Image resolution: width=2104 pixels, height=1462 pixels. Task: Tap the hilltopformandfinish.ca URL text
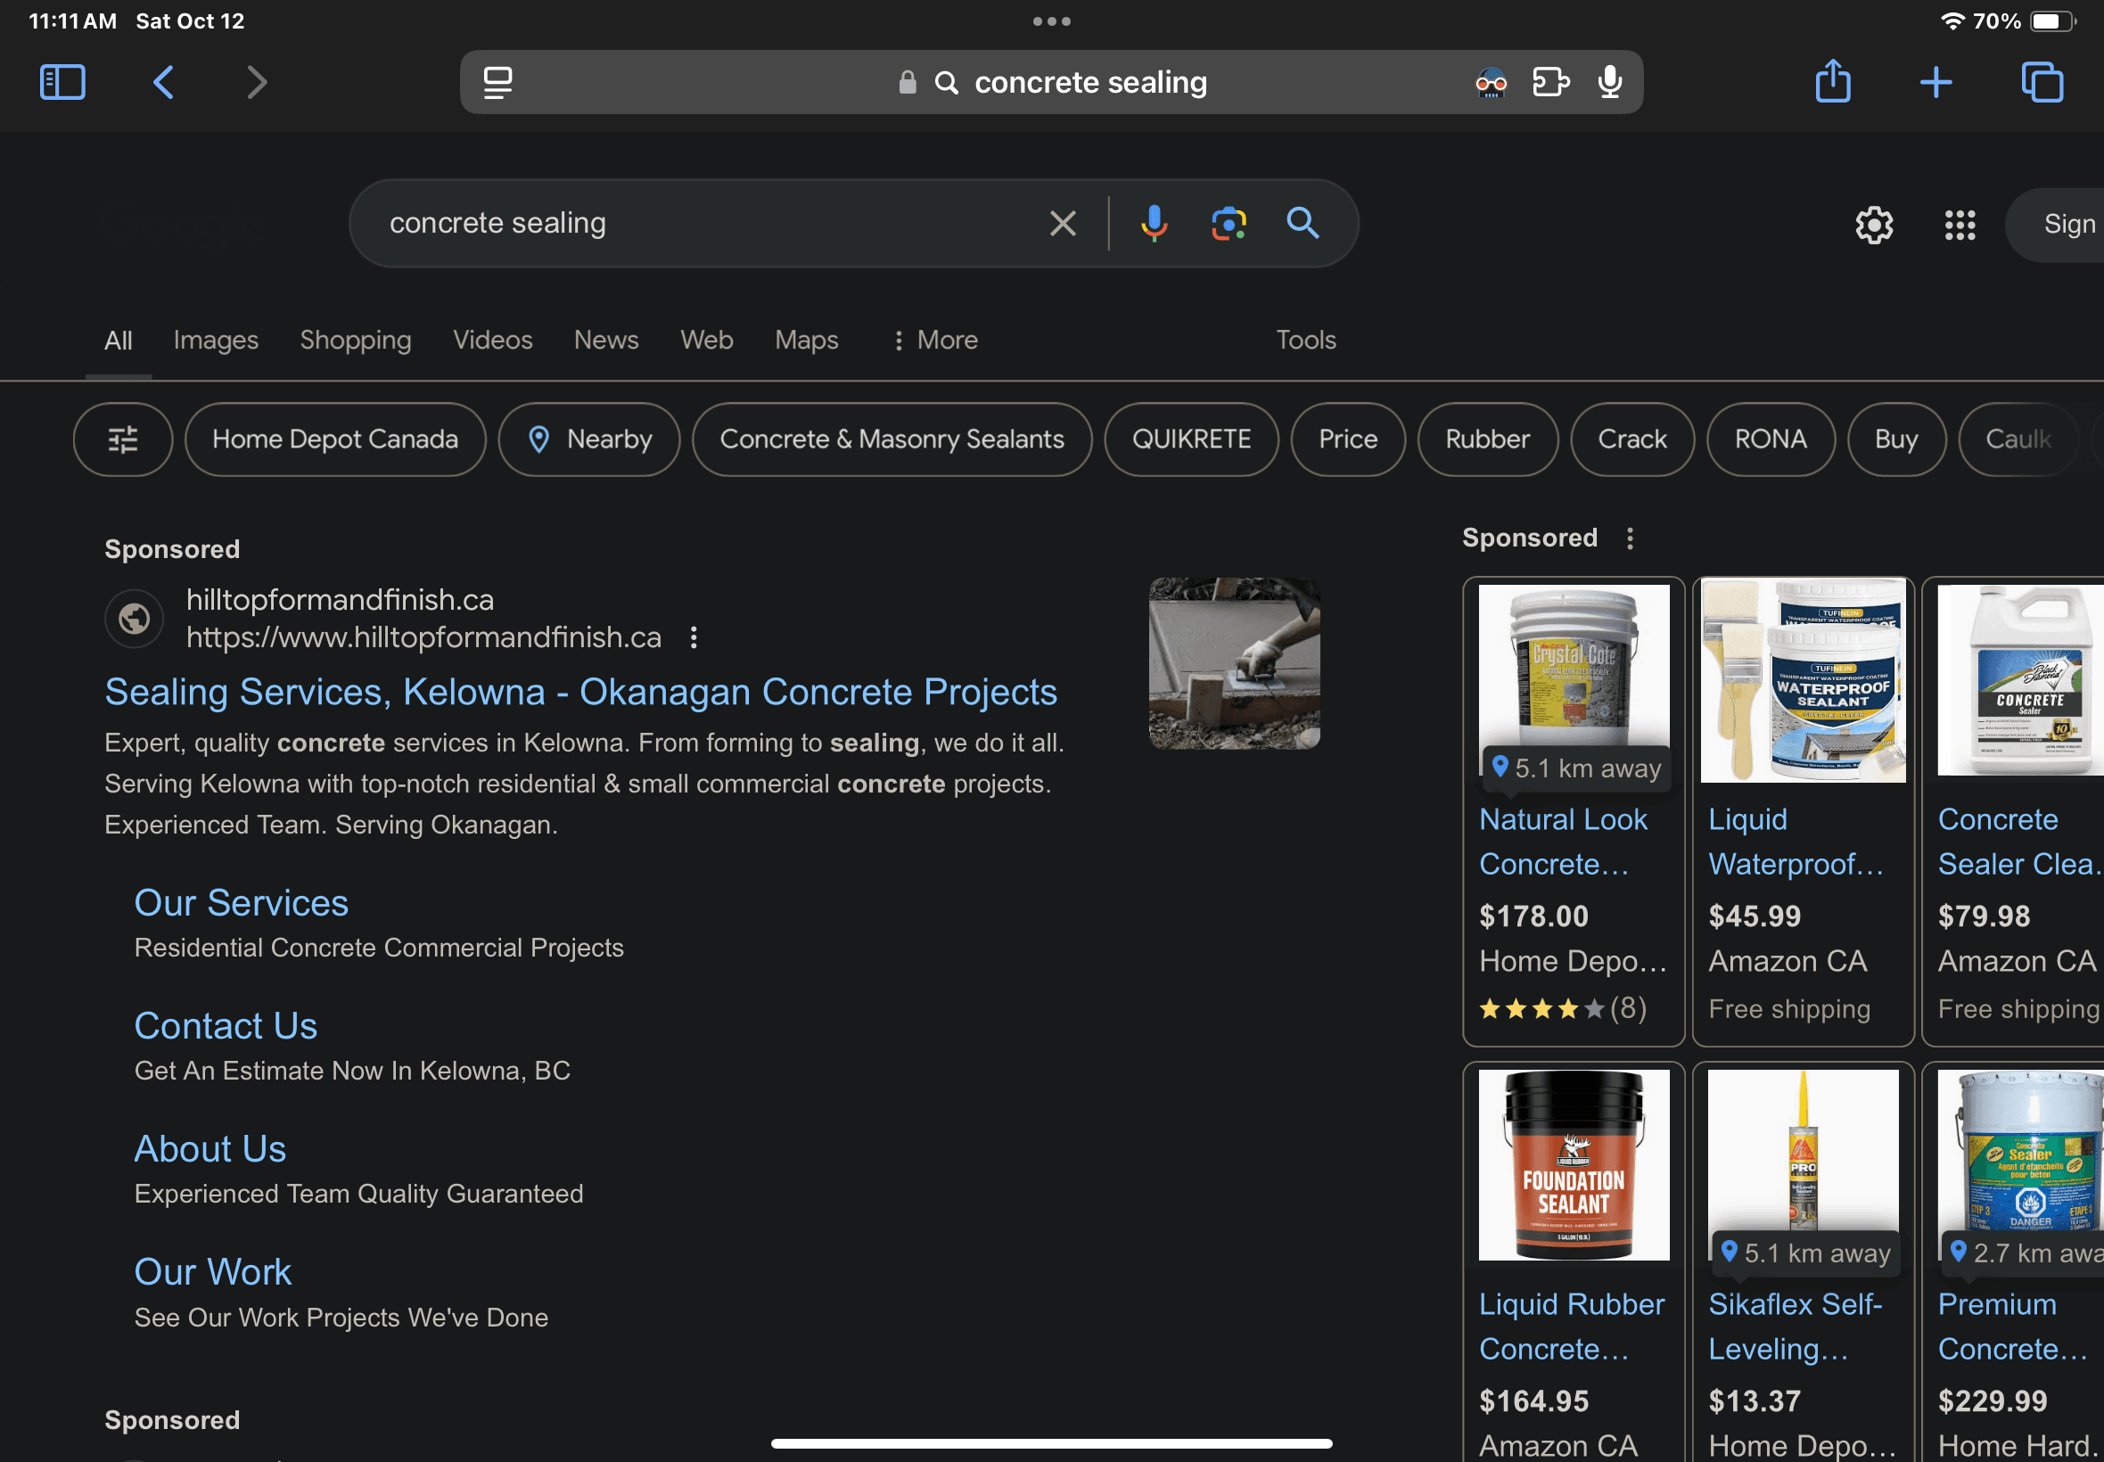pos(423,637)
